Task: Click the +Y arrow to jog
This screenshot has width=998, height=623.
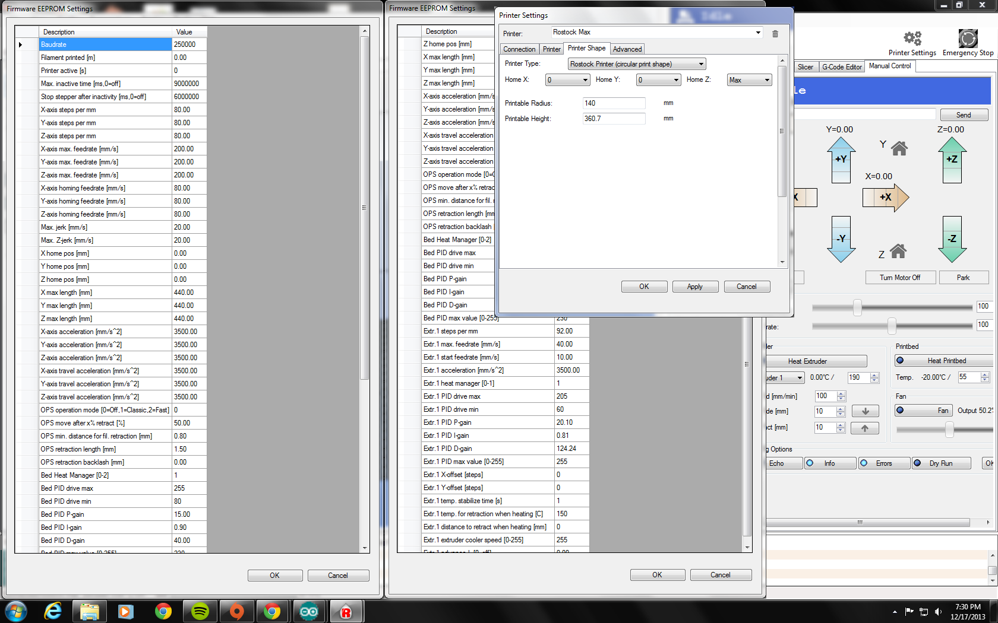Action: [841, 159]
